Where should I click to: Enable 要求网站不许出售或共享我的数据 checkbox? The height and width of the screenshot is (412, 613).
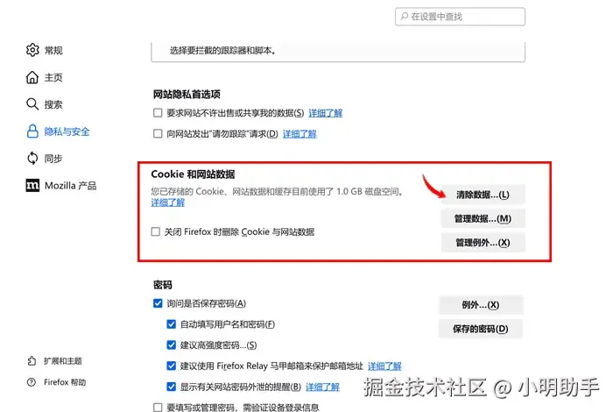click(158, 113)
